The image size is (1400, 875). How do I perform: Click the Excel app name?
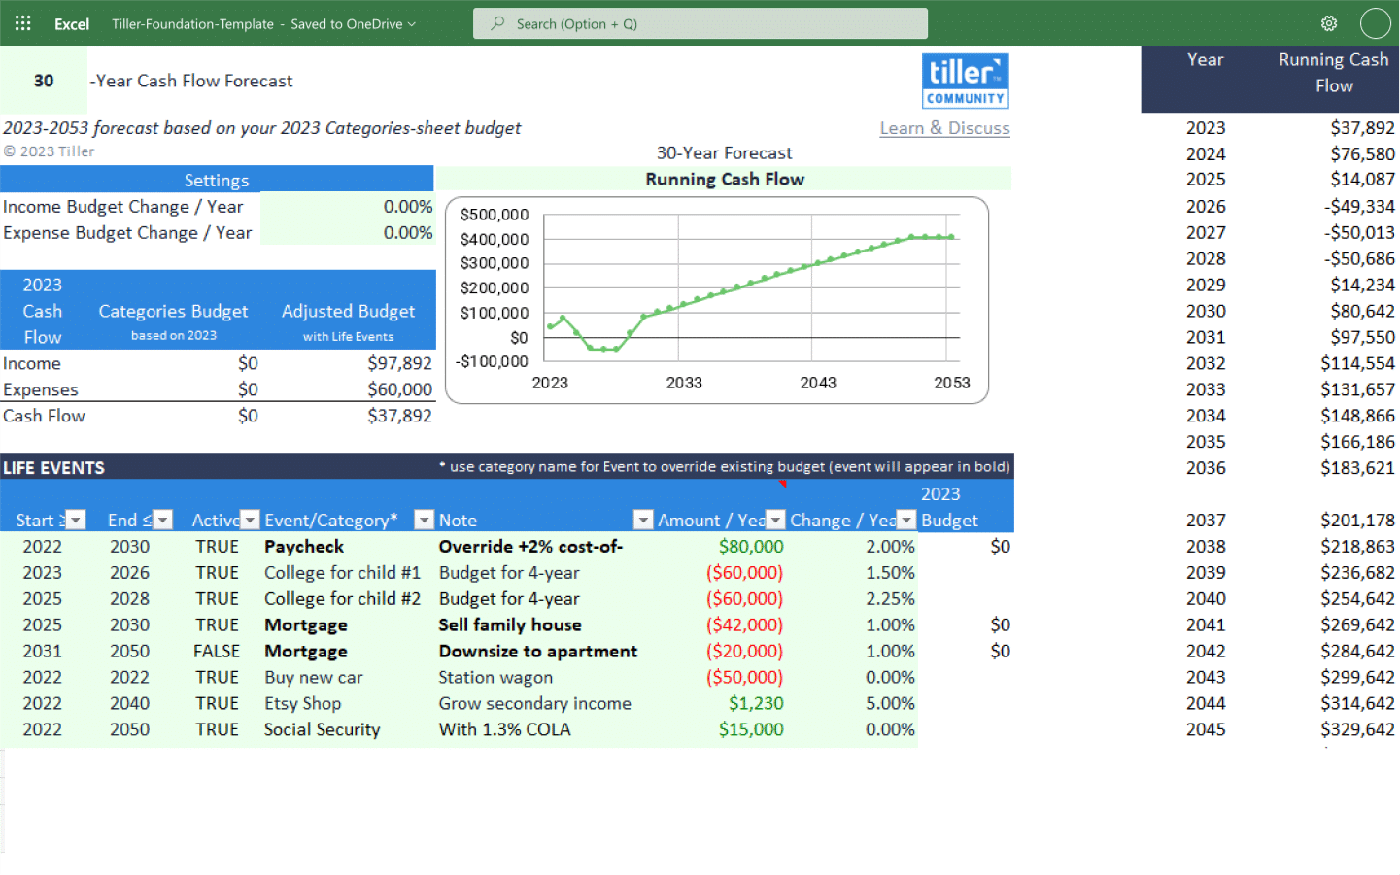click(71, 24)
